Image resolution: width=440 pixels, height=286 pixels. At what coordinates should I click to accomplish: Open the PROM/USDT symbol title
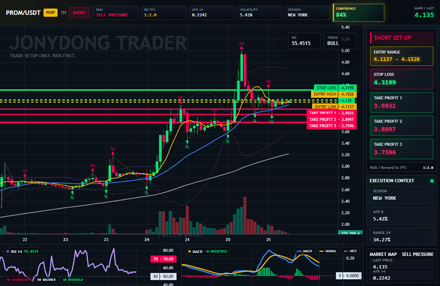23,13
